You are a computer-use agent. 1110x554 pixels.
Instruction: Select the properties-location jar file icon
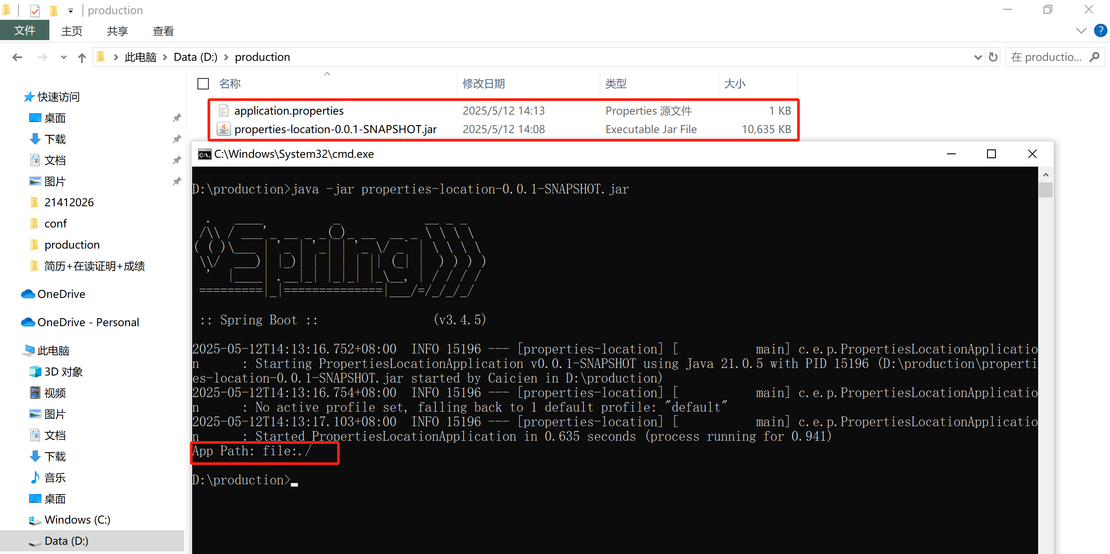point(223,129)
